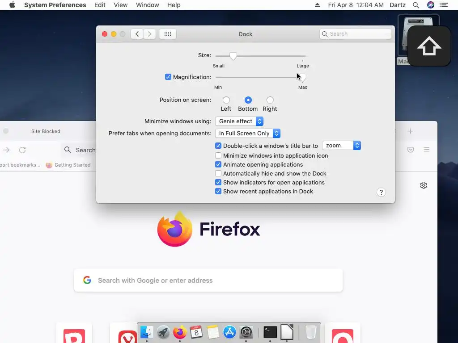Screen dimensions: 458x343
Task: Open the View menu
Action: pos(121,5)
